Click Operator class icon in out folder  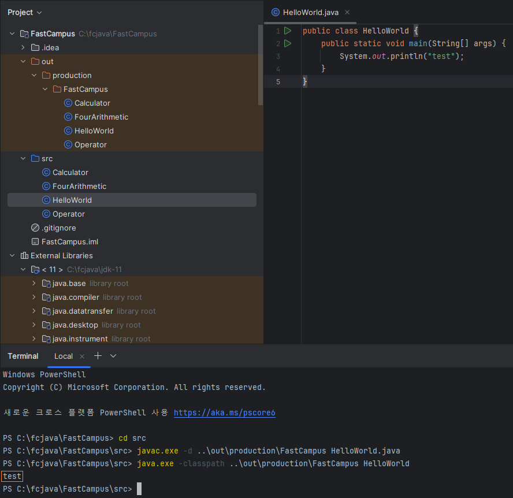pyautogui.click(x=68, y=144)
